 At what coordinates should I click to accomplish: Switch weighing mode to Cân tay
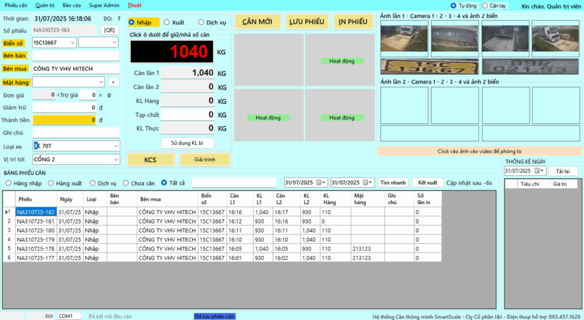point(485,6)
